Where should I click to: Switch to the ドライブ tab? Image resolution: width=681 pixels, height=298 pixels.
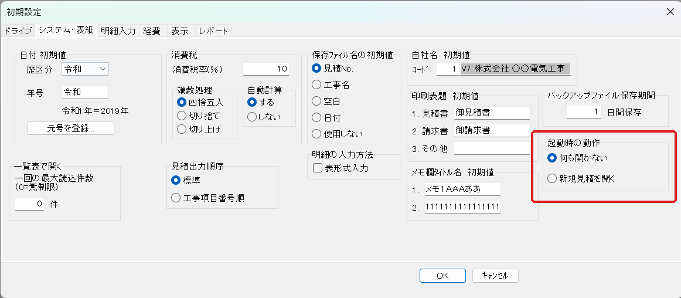coord(18,31)
